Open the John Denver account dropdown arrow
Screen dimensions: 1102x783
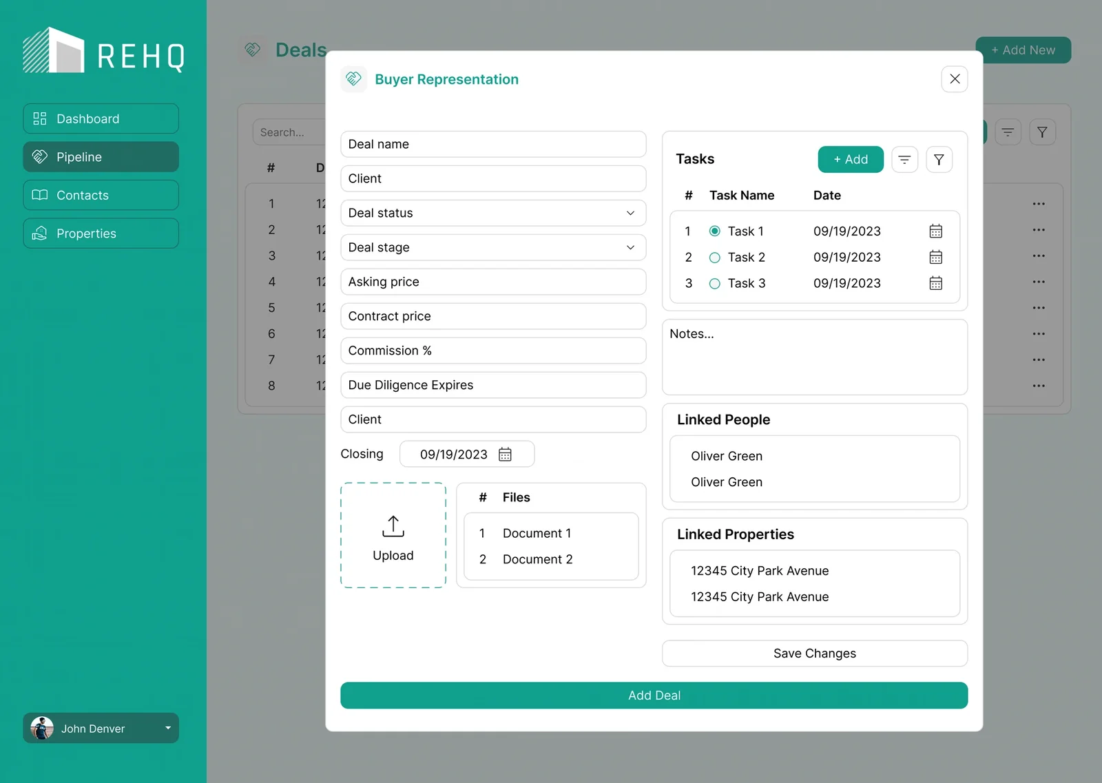[167, 727]
